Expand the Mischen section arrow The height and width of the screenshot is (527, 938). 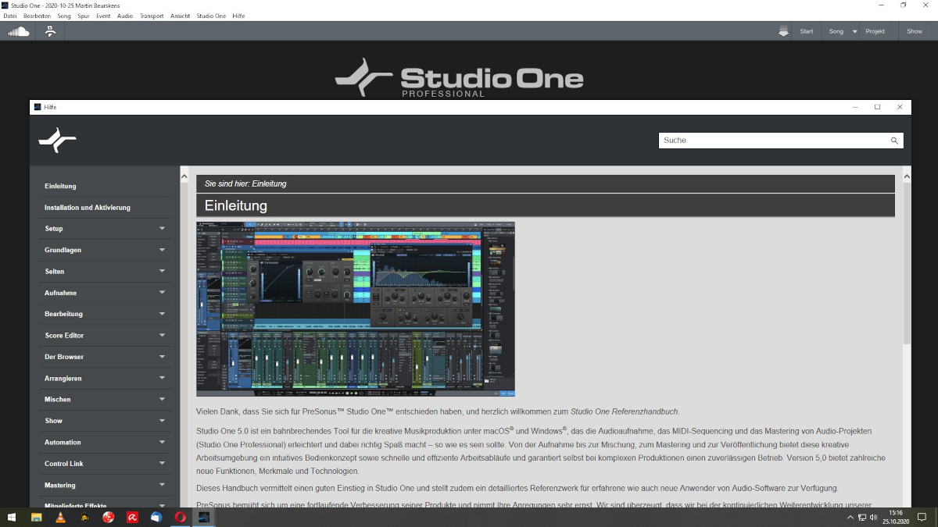tap(162, 400)
